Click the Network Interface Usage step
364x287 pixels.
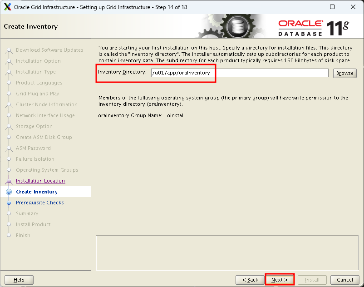[x=45, y=115]
